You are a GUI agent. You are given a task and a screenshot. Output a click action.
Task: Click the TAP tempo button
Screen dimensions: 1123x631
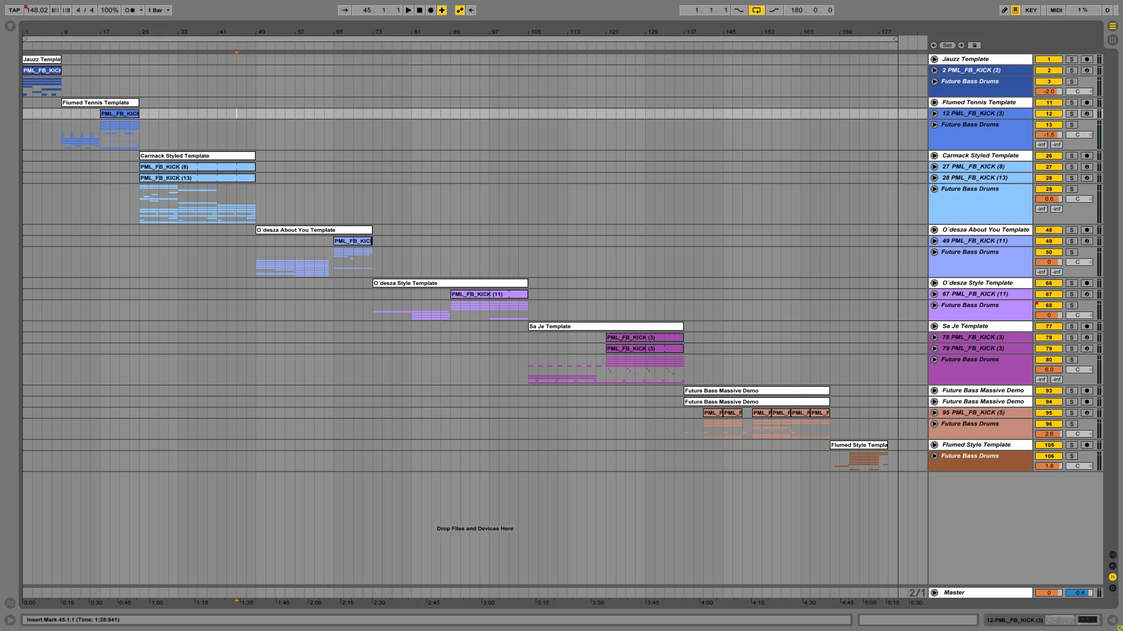tap(14, 10)
